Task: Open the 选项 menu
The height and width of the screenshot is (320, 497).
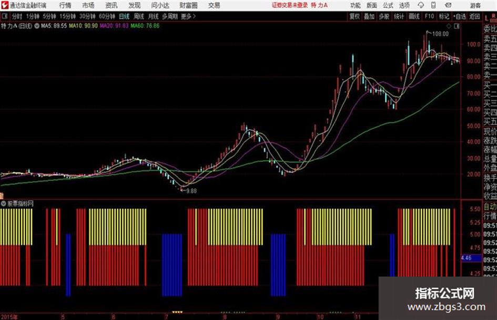Action: click(x=404, y=5)
